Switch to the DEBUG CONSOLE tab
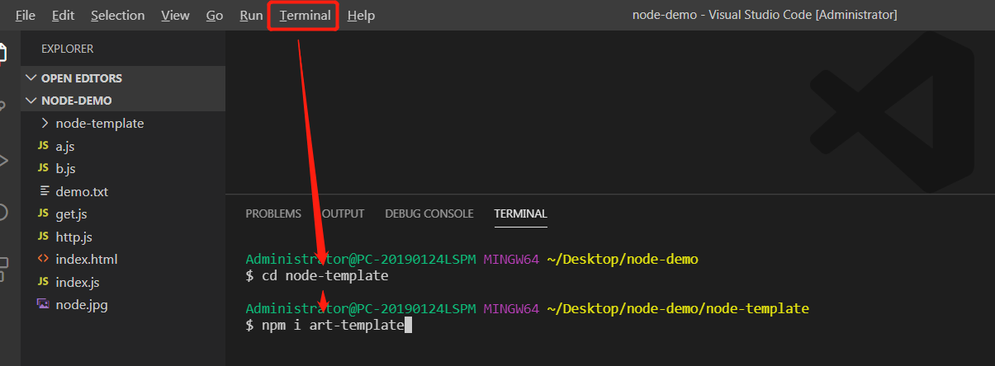Viewport: 995px width, 366px height. tap(429, 213)
